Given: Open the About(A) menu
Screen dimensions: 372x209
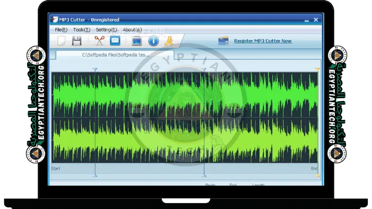Looking at the screenshot, I should [x=132, y=30].
